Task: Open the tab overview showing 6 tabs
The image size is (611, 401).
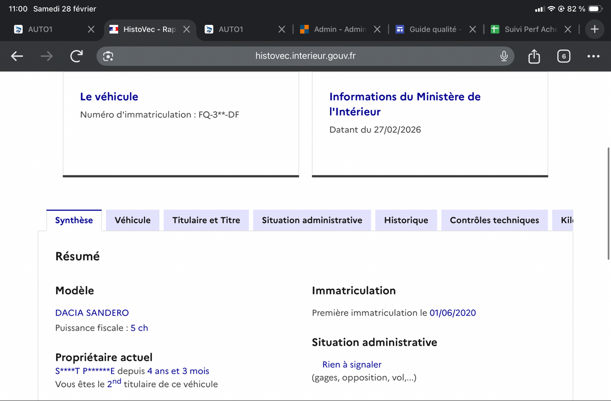Action: coord(563,56)
